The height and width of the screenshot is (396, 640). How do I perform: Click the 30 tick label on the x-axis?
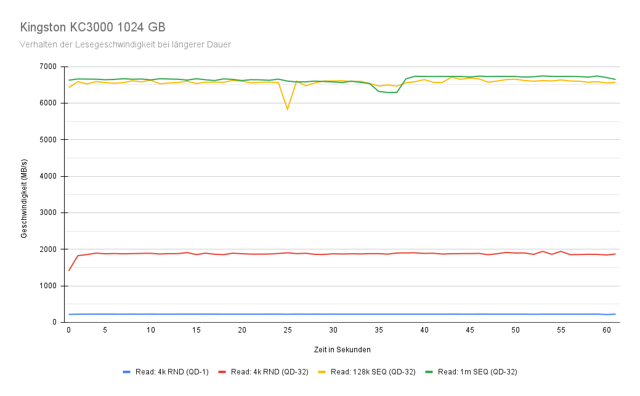[x=333, y=330]
